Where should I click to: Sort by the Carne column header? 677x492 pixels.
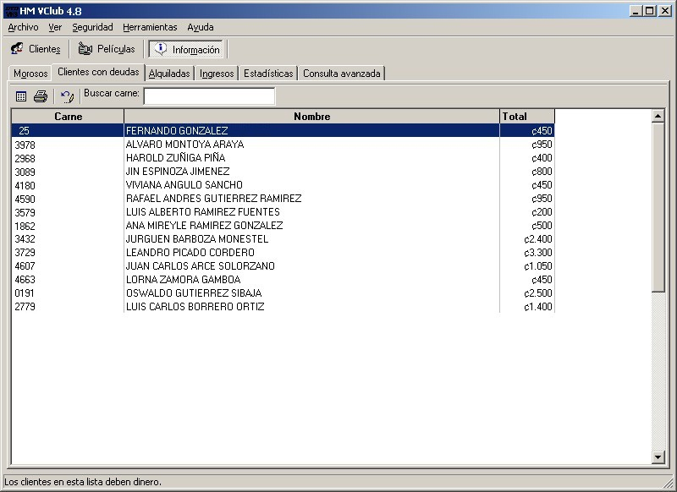coord(68,117)
